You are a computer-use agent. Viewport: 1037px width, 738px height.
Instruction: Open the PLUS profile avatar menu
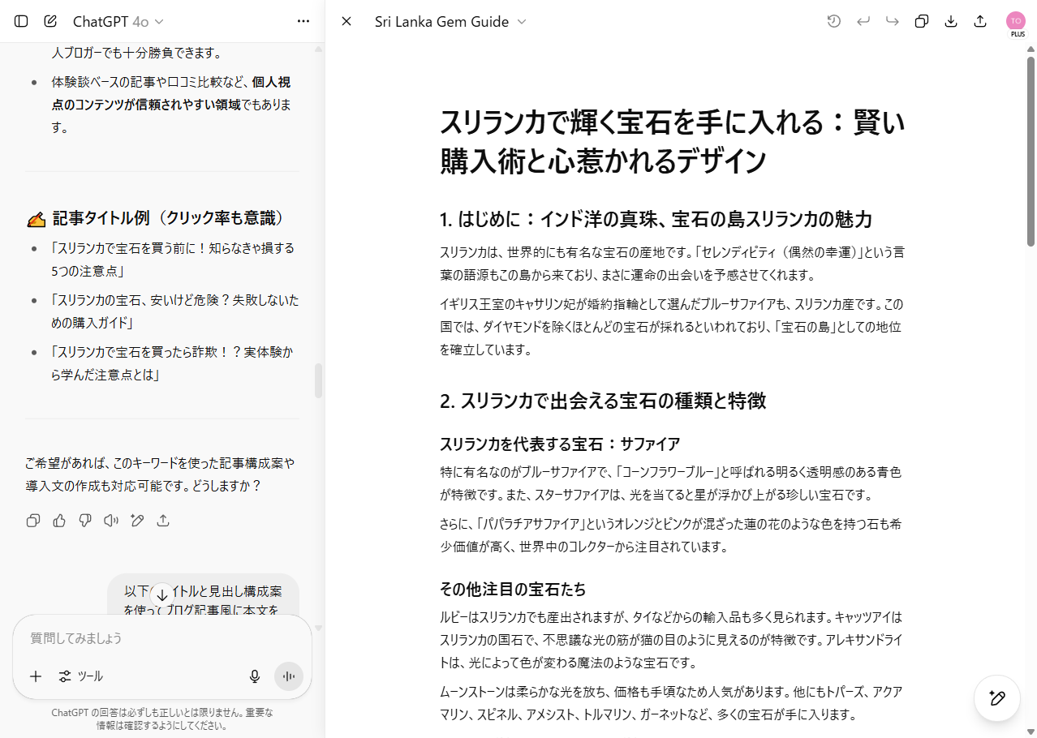pyautogui.click(x=1016, y=22)
